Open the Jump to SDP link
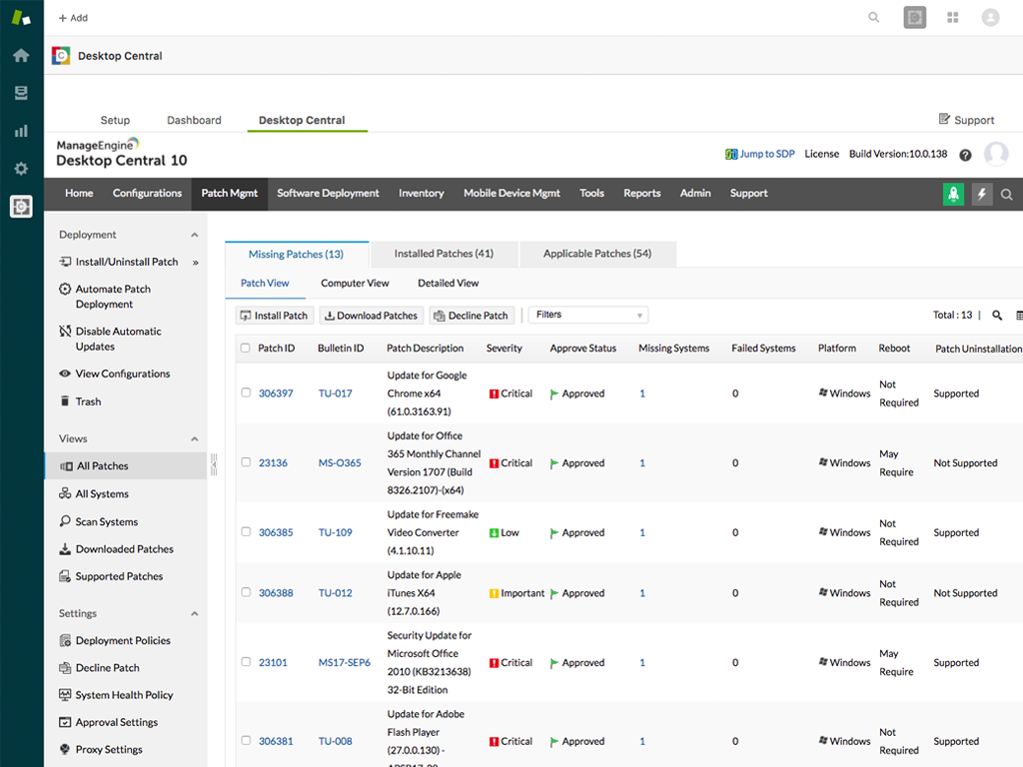 tap(760, 154)
